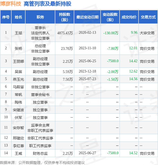Screen dimensions: 158x165
Task: Click the price 14.52
Action: pyautogui.click(x=133, y=153)
